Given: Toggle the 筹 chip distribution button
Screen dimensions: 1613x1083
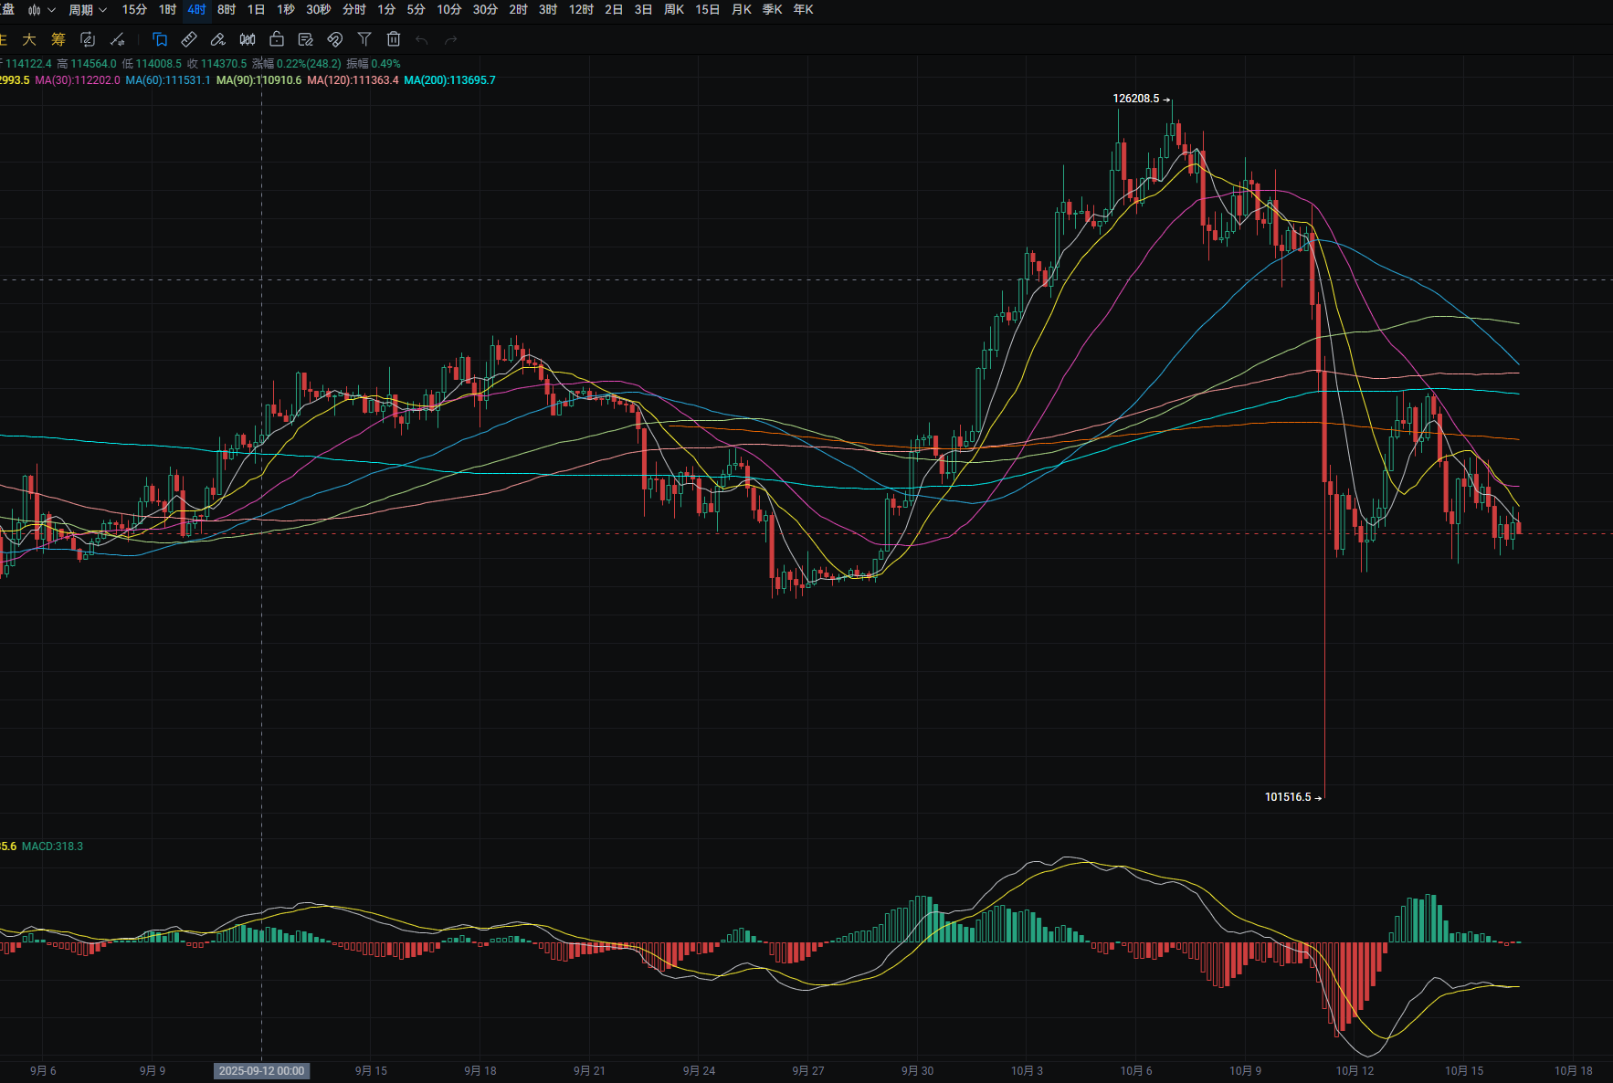Looking at the screenshot, I should click(58, 39).
